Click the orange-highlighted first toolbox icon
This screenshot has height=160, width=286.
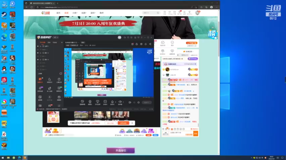pyautogui.click(x=40, y=79)
